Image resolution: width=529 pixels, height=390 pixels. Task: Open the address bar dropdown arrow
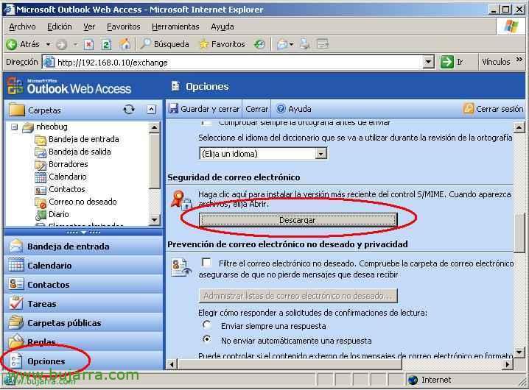(429, 62)
